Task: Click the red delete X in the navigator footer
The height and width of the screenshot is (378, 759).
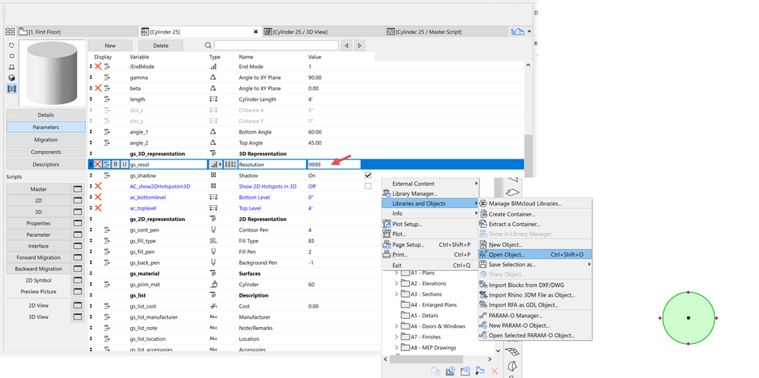Action: coord(495,371)
